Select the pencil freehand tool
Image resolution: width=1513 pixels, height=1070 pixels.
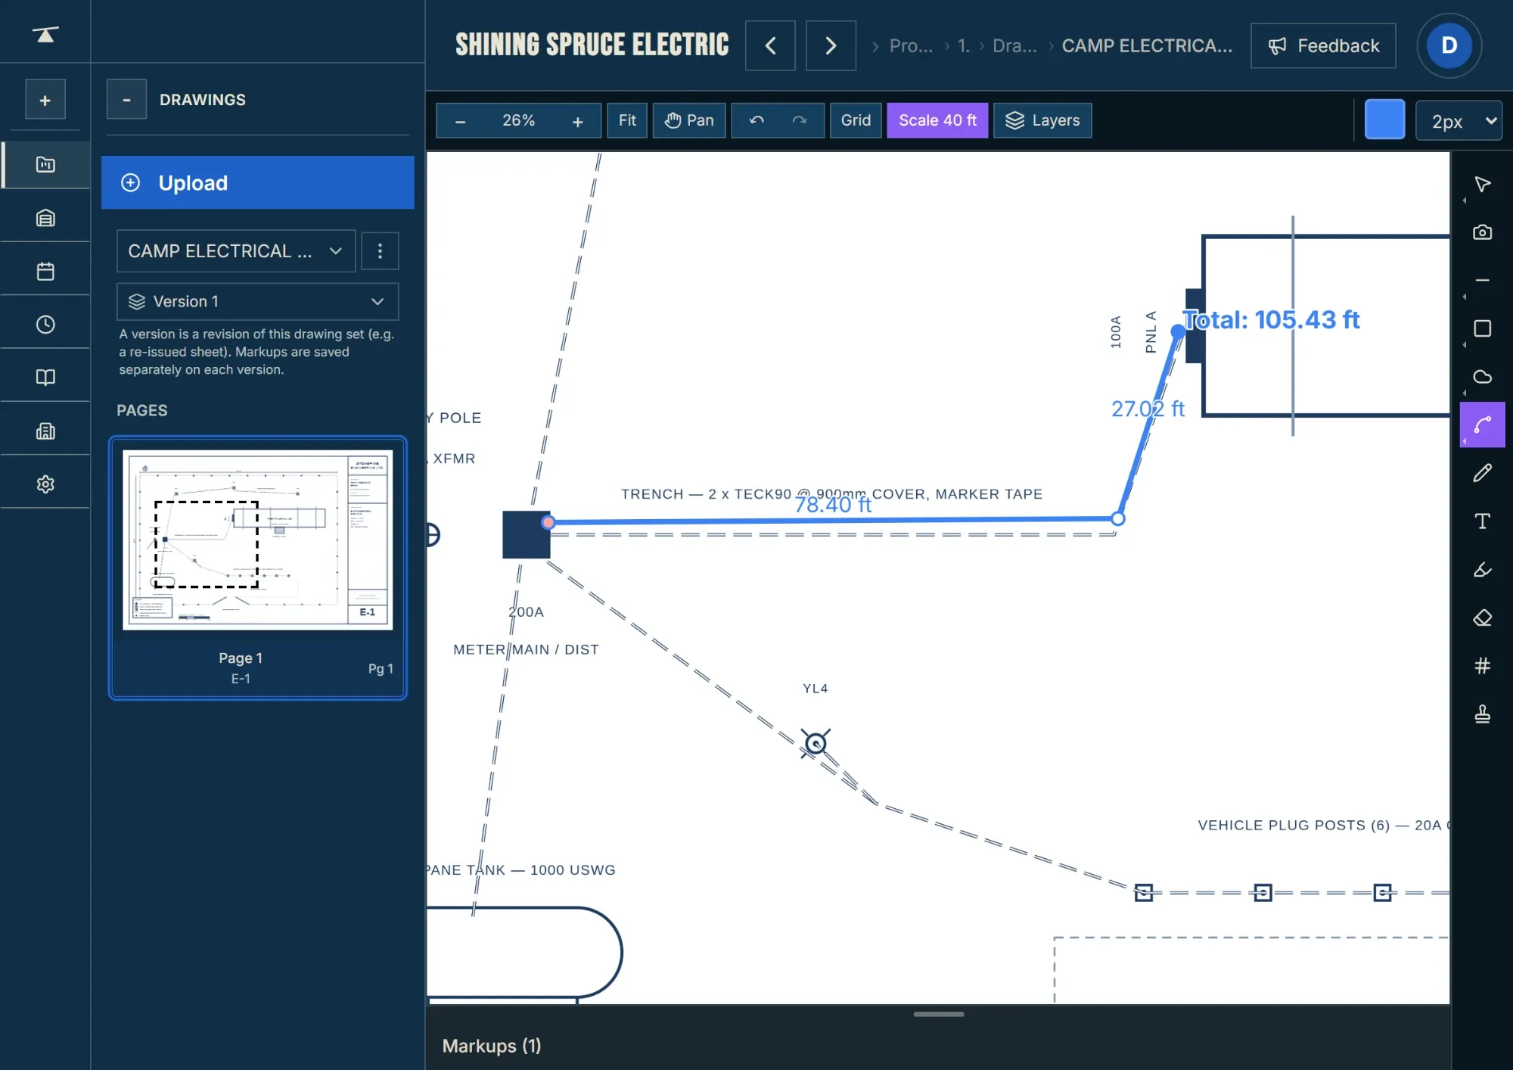point(1482,473)
